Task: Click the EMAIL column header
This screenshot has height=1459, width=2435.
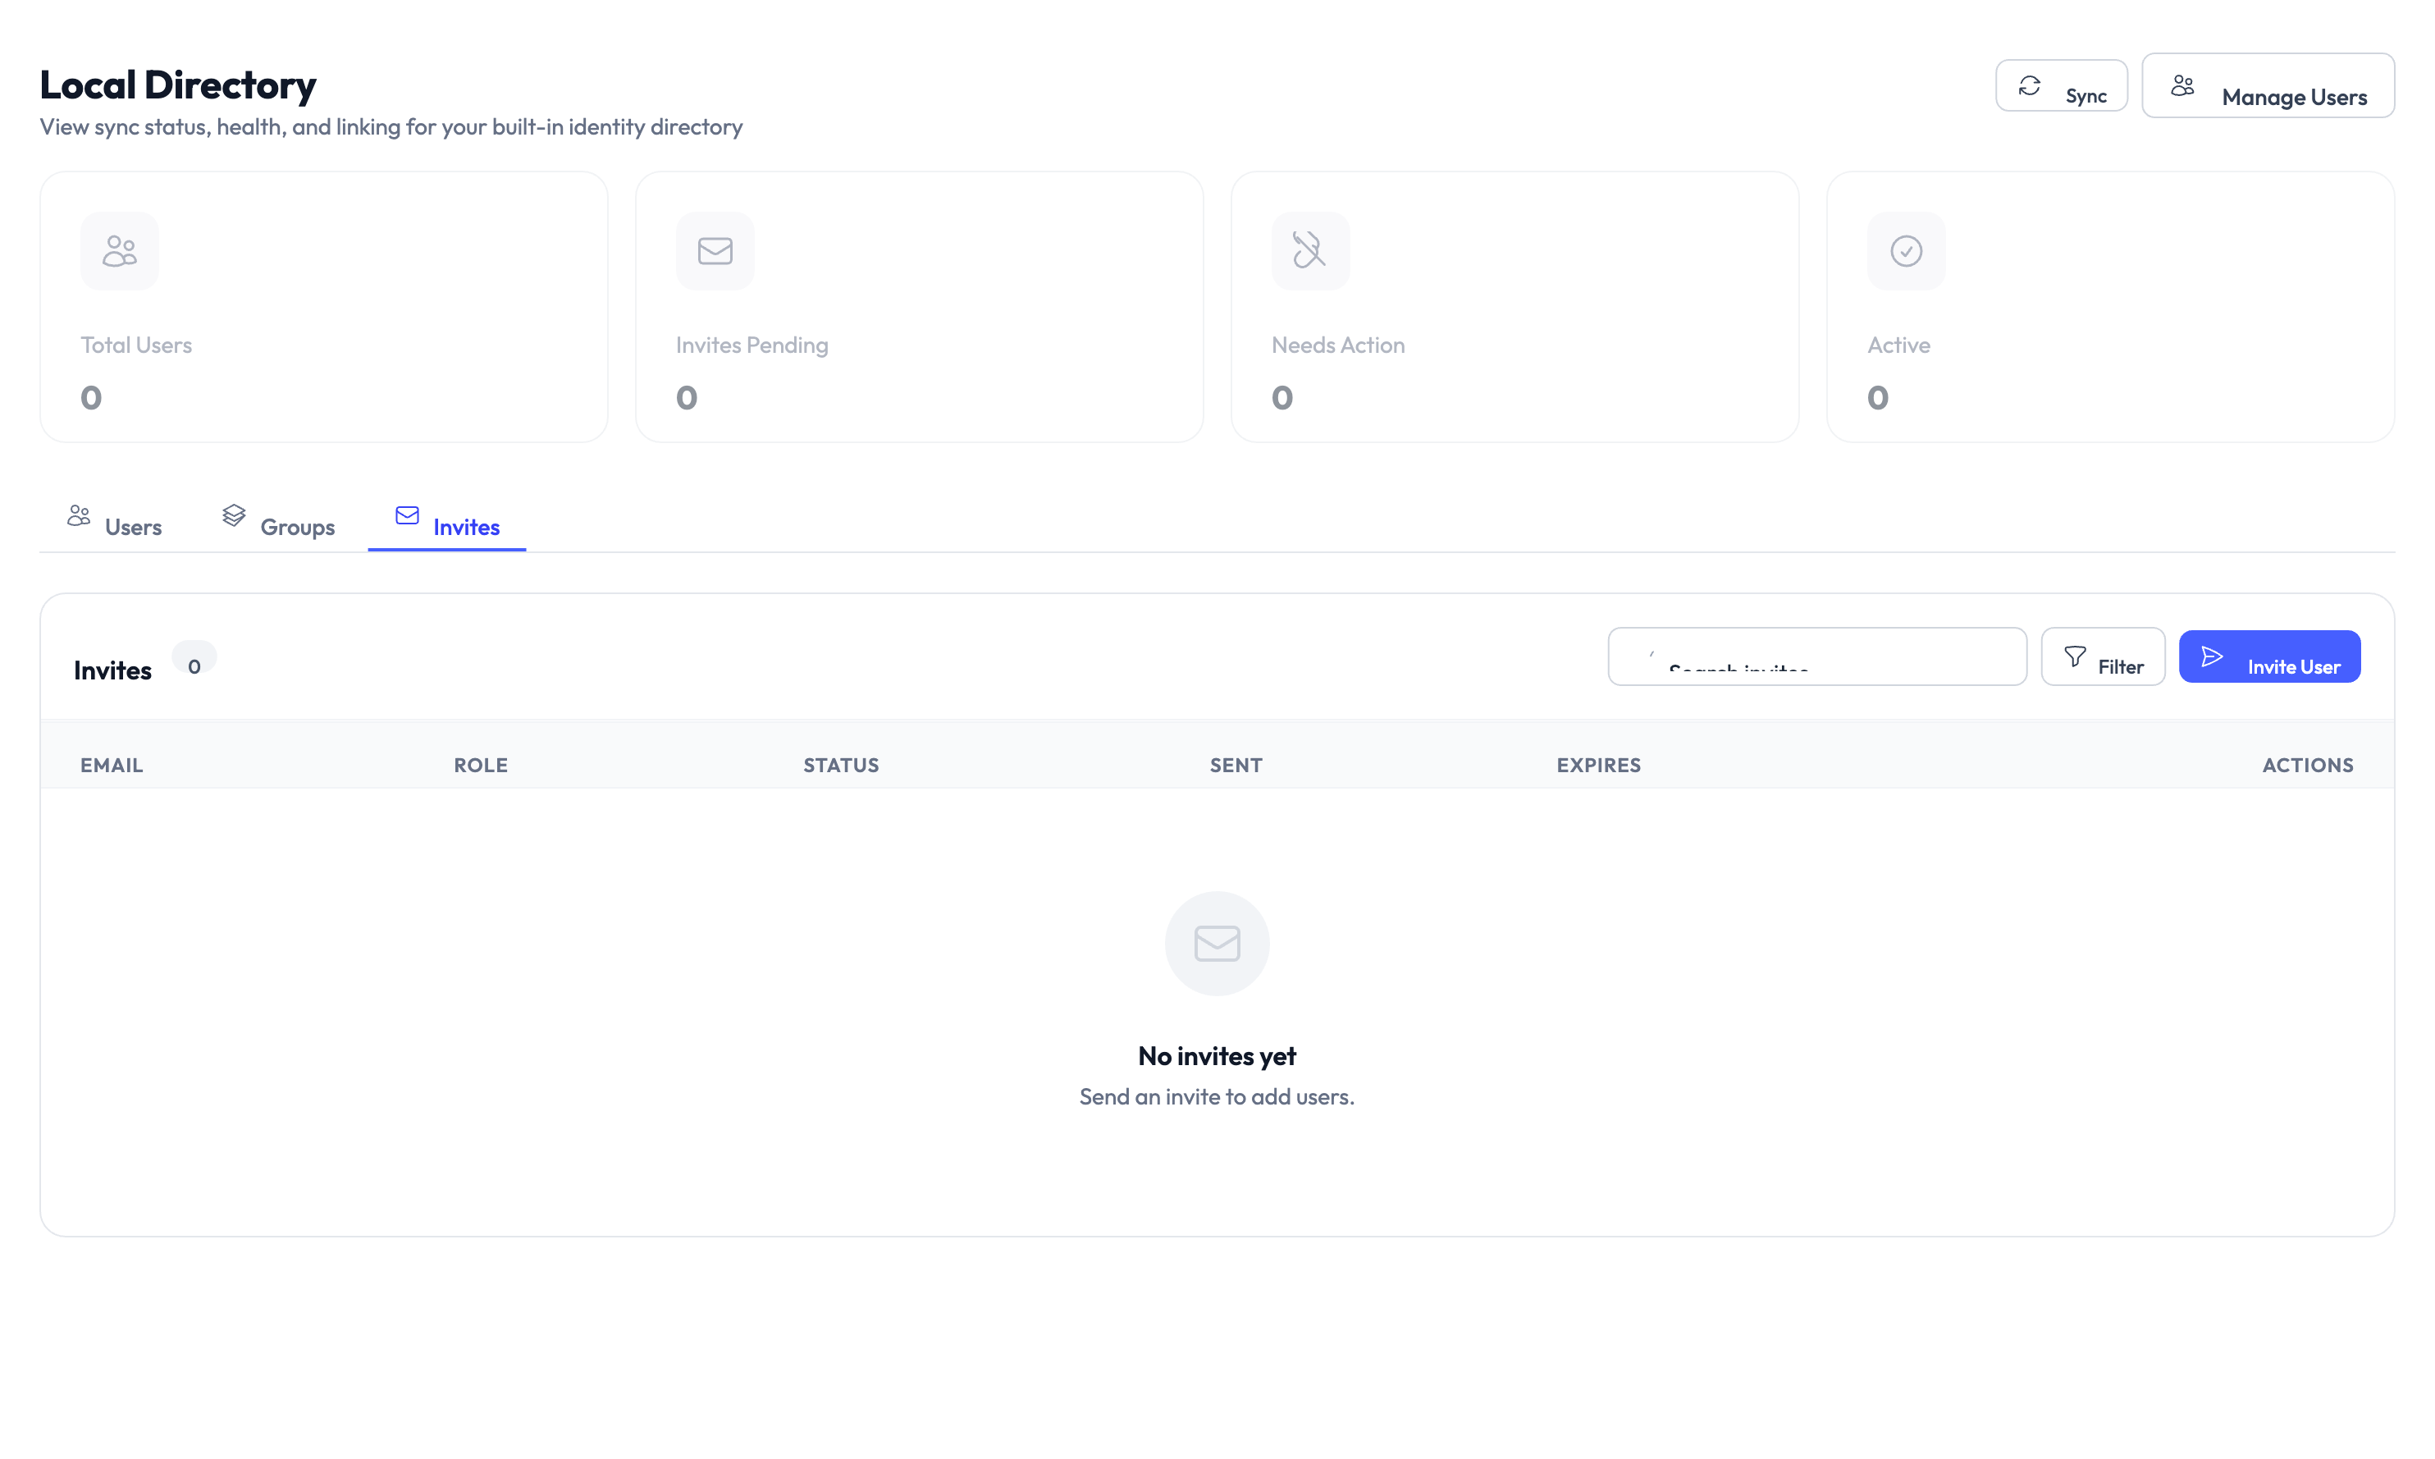Action: 111,764
